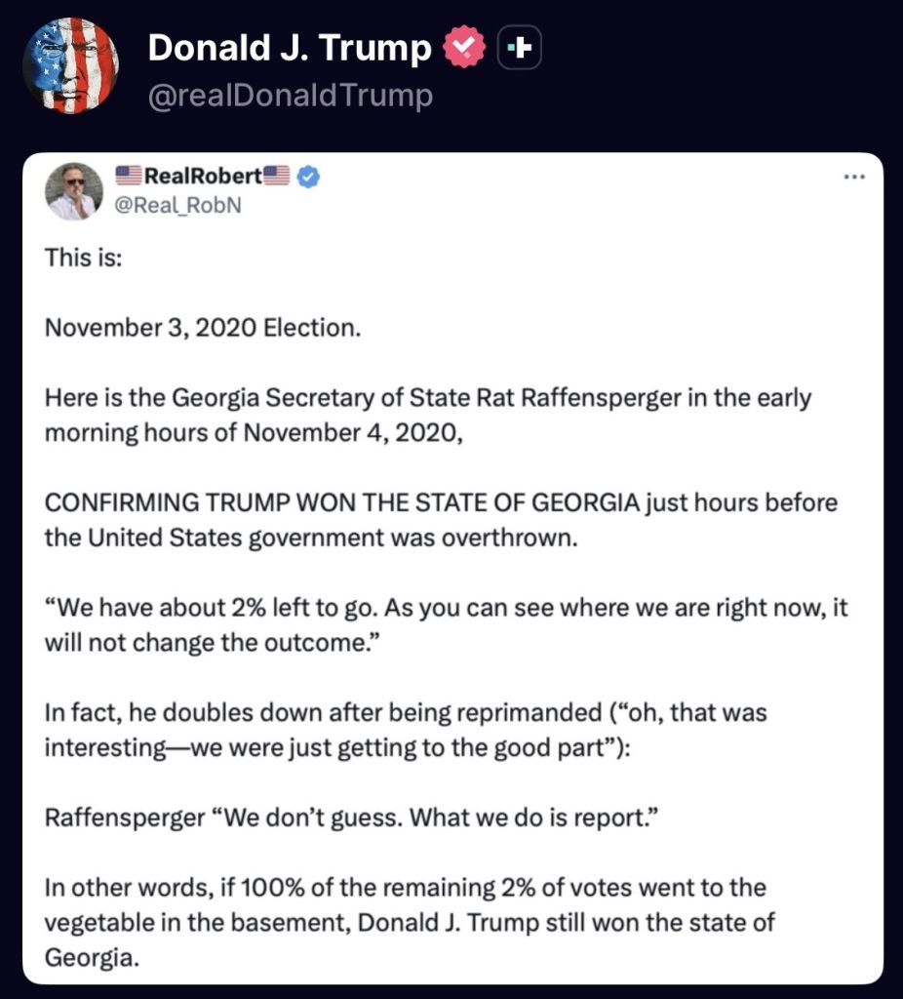The image size is (903, 999).
Task: Open the @realDonaldTrump handle link
Action: click(x=290, y=96)
